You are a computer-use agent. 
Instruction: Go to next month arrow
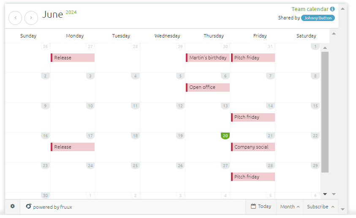[x=31, y=18]
